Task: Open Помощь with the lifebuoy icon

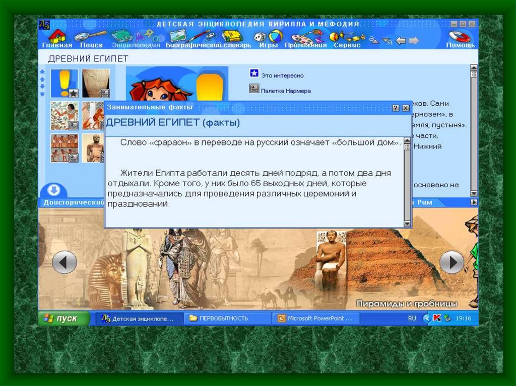Action: point(460,39)
